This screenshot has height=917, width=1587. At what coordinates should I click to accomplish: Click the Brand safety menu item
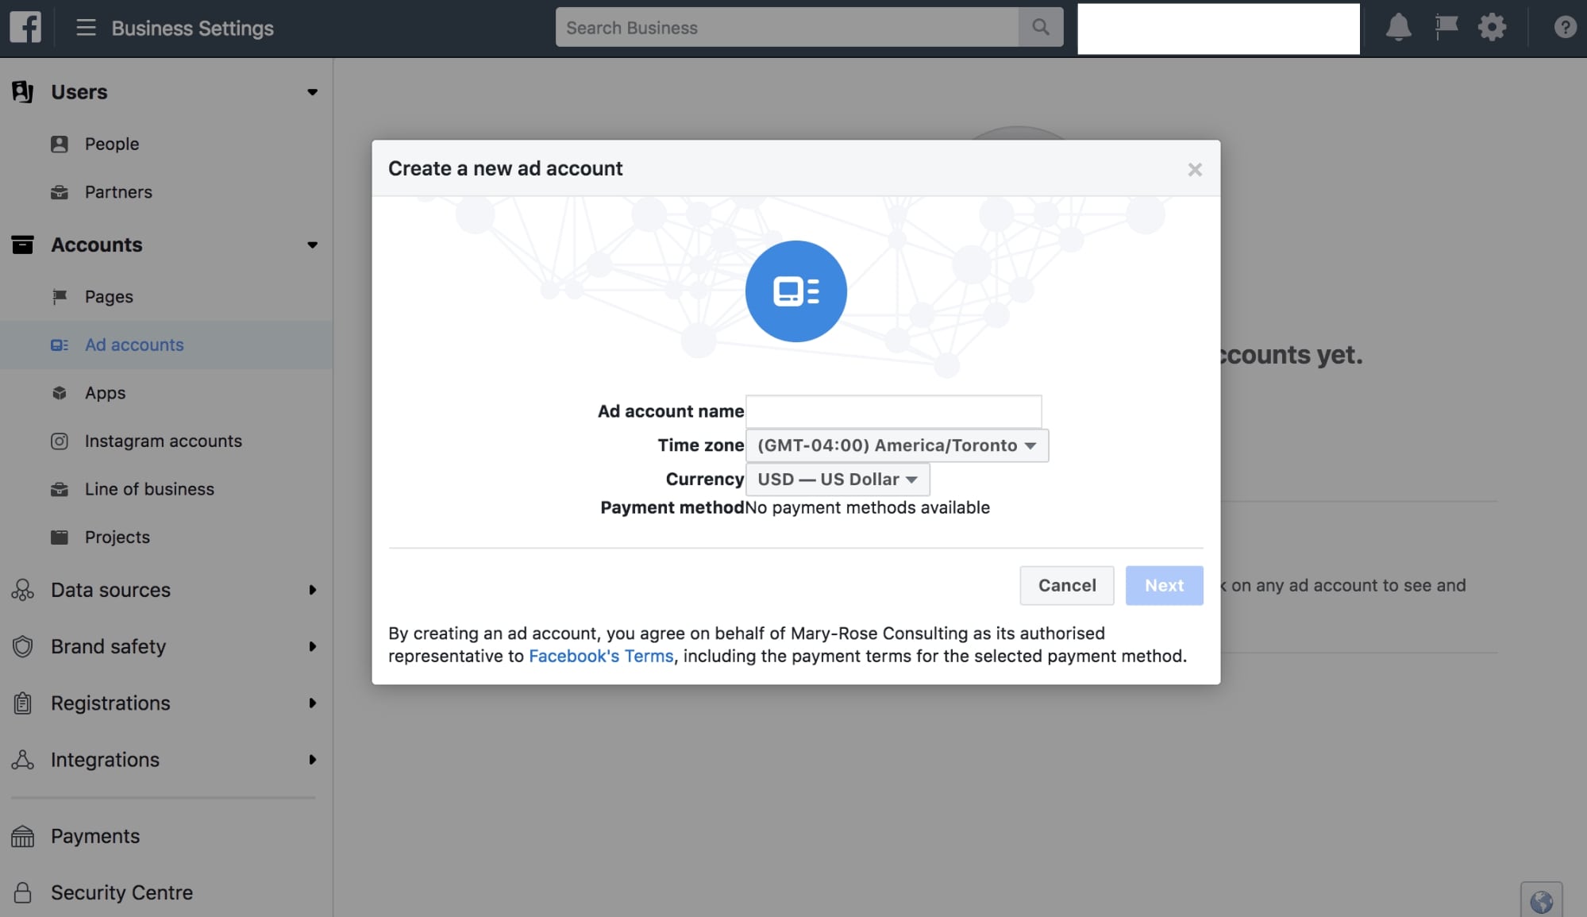(108, 645)
